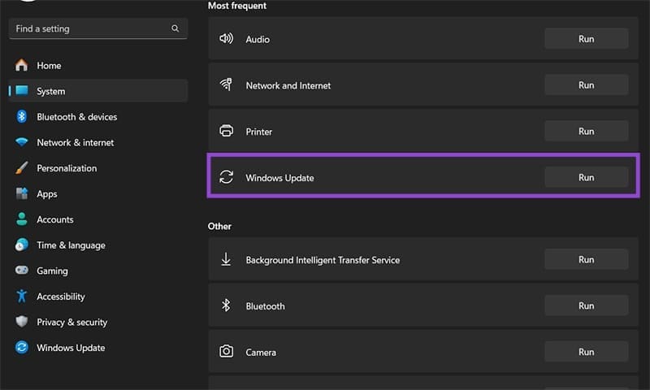The image size is (650, 390).
Task: Open Home in the sidebar
Action: pos(49,66)
